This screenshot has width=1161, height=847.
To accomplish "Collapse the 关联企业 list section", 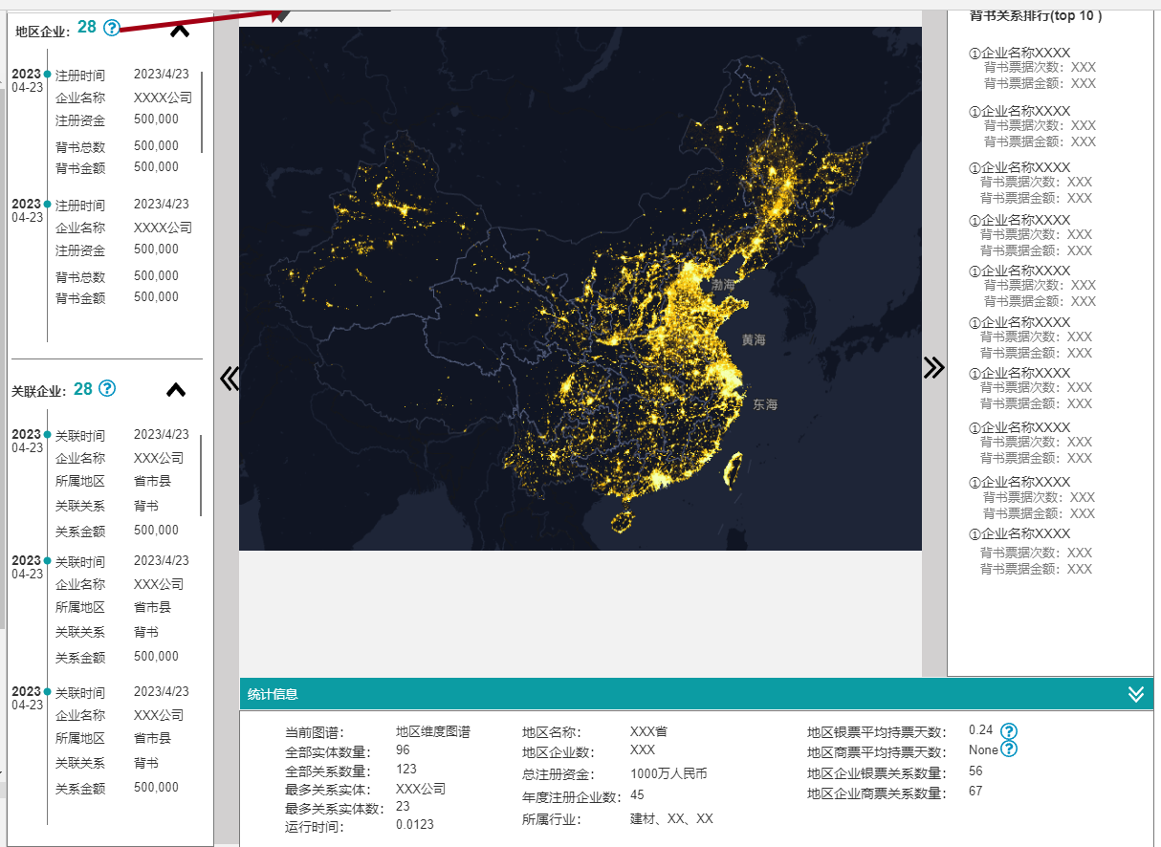I will click(176, 390).
